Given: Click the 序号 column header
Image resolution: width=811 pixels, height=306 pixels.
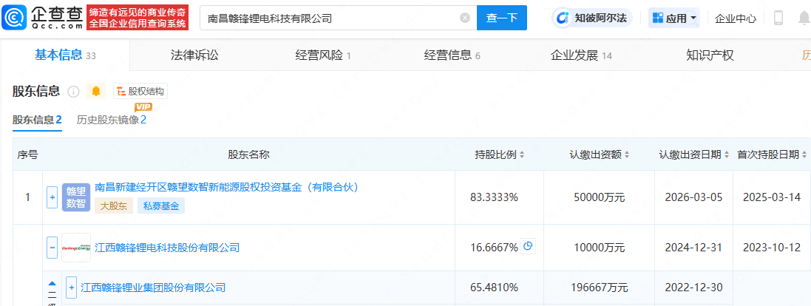Looking at the screenshot, I should 27,154.
